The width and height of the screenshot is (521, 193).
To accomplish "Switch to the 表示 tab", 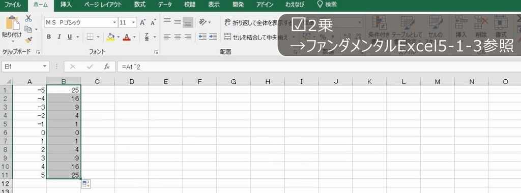I will pos(214,5).
